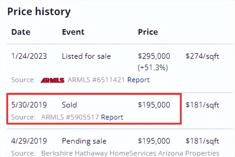Click the Price column header
This screenshot has height=157, width=235.
(x=148, y=32)
